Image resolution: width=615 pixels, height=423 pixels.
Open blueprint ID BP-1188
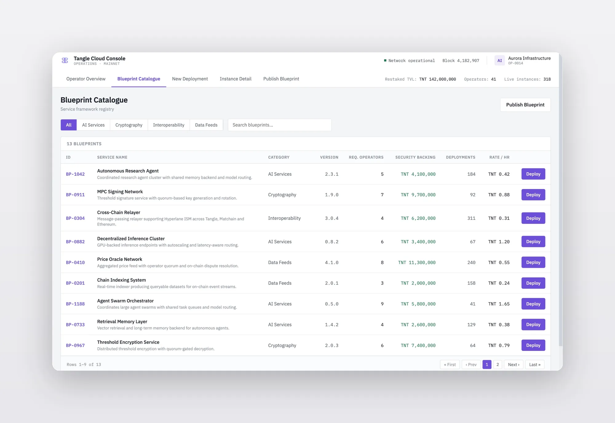[75, 304]
